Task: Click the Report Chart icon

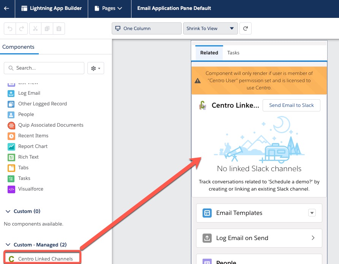Action: tap(11, 146)
